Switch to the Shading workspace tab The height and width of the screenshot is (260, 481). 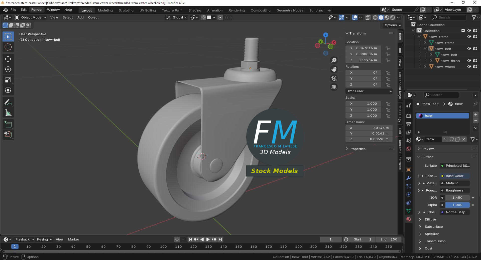195,10
